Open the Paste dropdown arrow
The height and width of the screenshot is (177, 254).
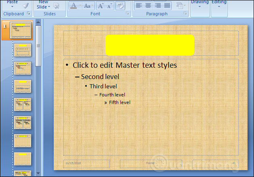pos(12,7)
